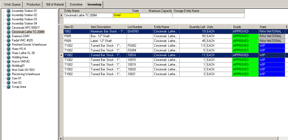Click the Storage Entity Name column header
The height and width of the screenshot is (140, 288).
(x=209, y=11)
